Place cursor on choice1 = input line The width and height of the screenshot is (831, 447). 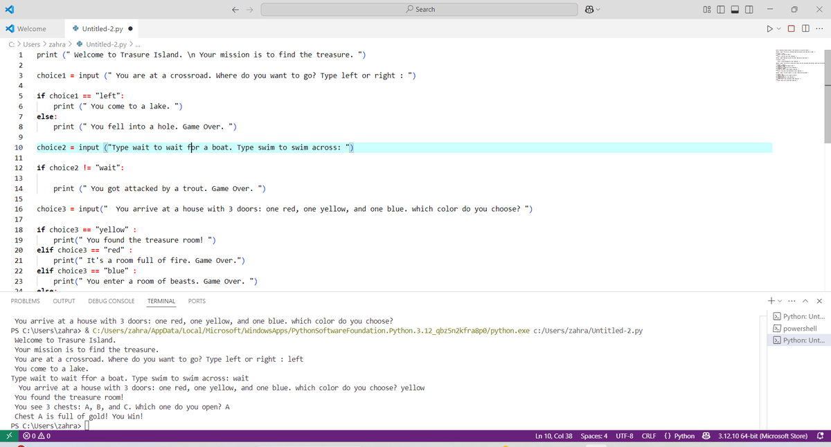[x=226, y=75]
